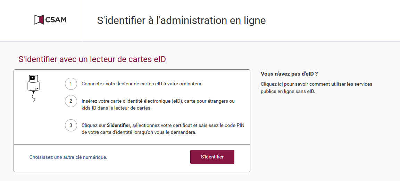Screen dimensions: 400x181
Task: Click the 'kids-ID dans le lecteur' text line
Action: [x=116, y=108]
